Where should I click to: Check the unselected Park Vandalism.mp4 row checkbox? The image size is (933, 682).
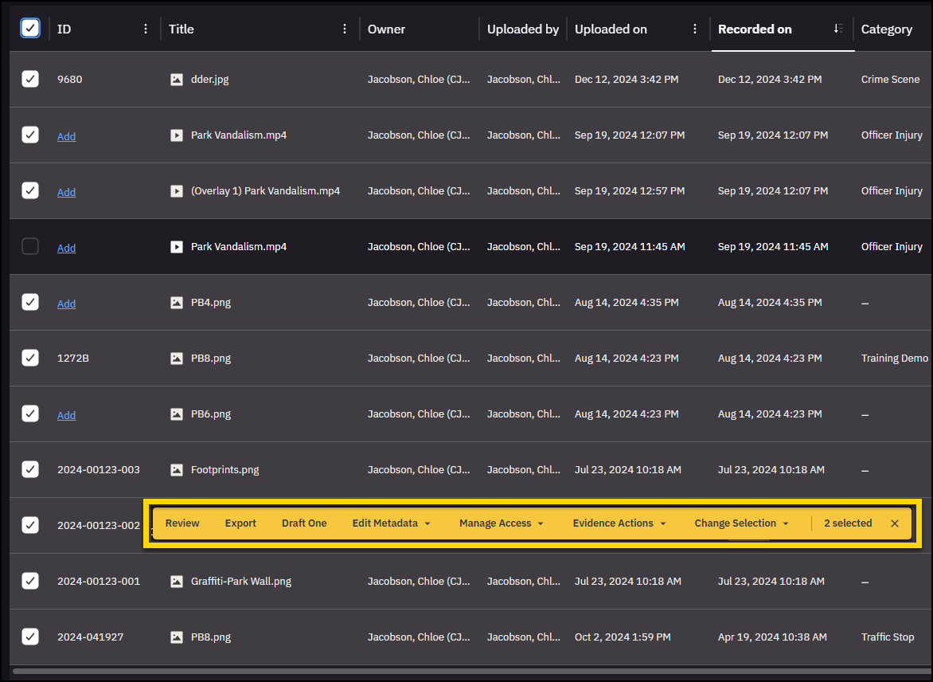(29, 247)
